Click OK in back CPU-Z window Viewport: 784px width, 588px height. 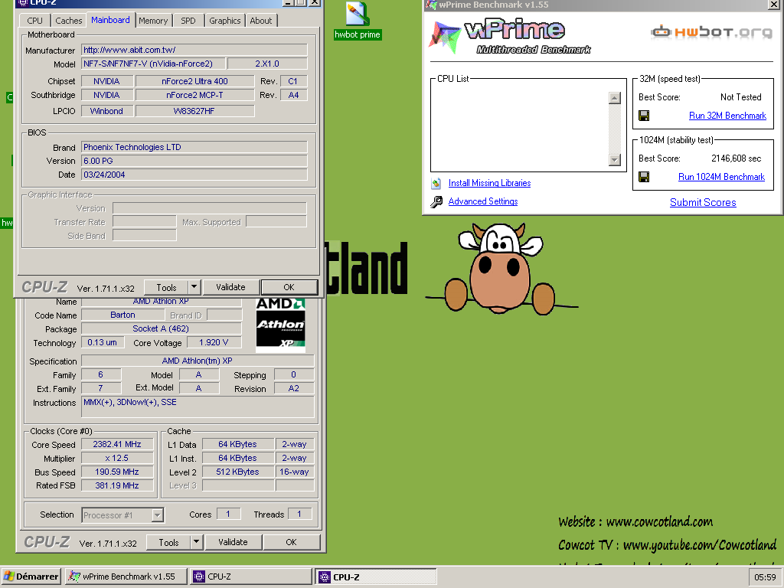tap(292, 542)
